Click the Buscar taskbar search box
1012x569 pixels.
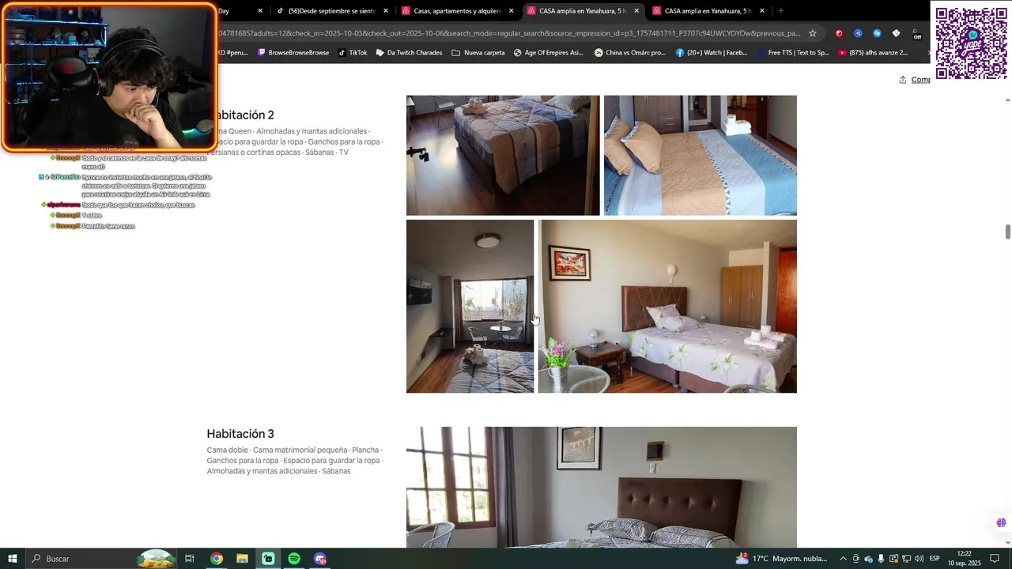pos(103,559)
